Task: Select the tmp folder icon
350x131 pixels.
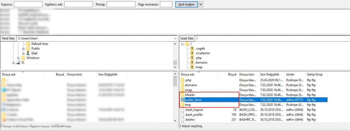Action: click(183, 105)
